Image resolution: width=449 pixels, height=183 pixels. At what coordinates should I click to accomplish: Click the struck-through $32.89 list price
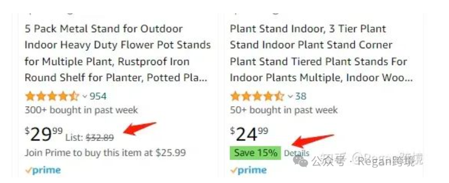point(100,138)
